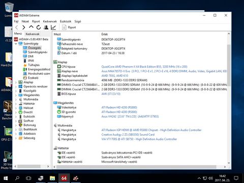This screenshot has width=244, height=183.
Task: Open the graph chart toolbar icon
Action: point(53,27)
